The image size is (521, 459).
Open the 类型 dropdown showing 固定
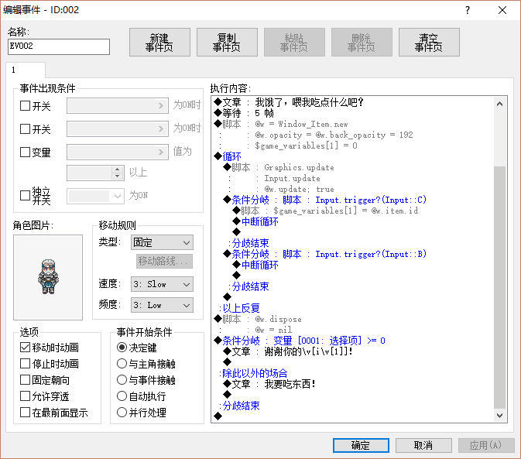pos(162,243)
